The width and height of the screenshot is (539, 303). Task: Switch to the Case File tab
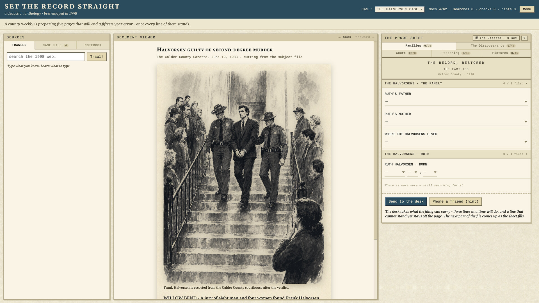55,45
